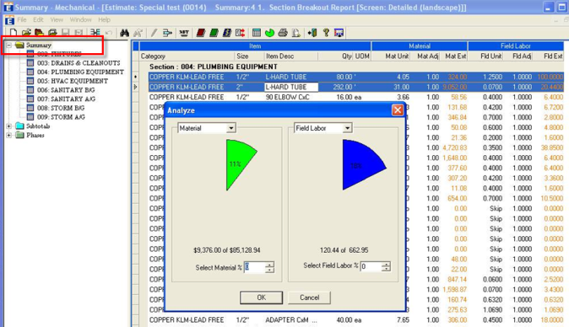Screen dimensions: 569x327
Task: Expand the Subtotals tree node
Action: [9, 126]
